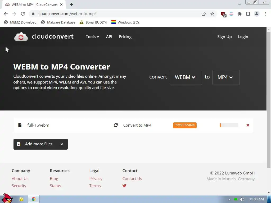Open the Chrome three-dot menu
This screenshot has height=203, width=271.
pos(265,14)
